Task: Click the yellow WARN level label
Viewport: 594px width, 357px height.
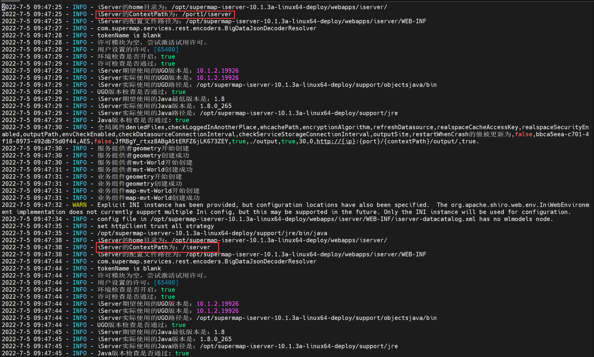Action: (80, 205)
